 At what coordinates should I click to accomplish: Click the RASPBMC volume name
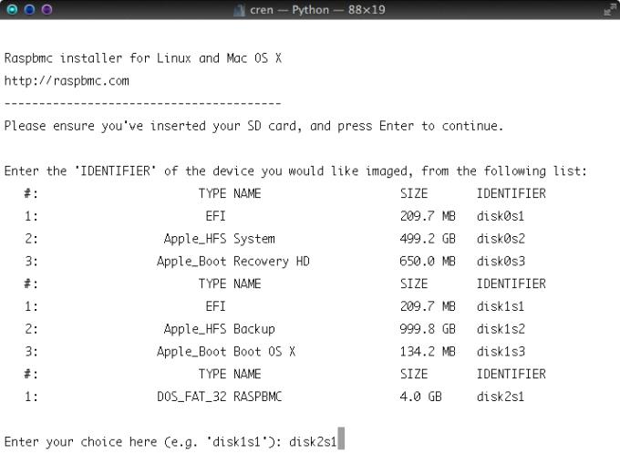click(x=257, y=397)
